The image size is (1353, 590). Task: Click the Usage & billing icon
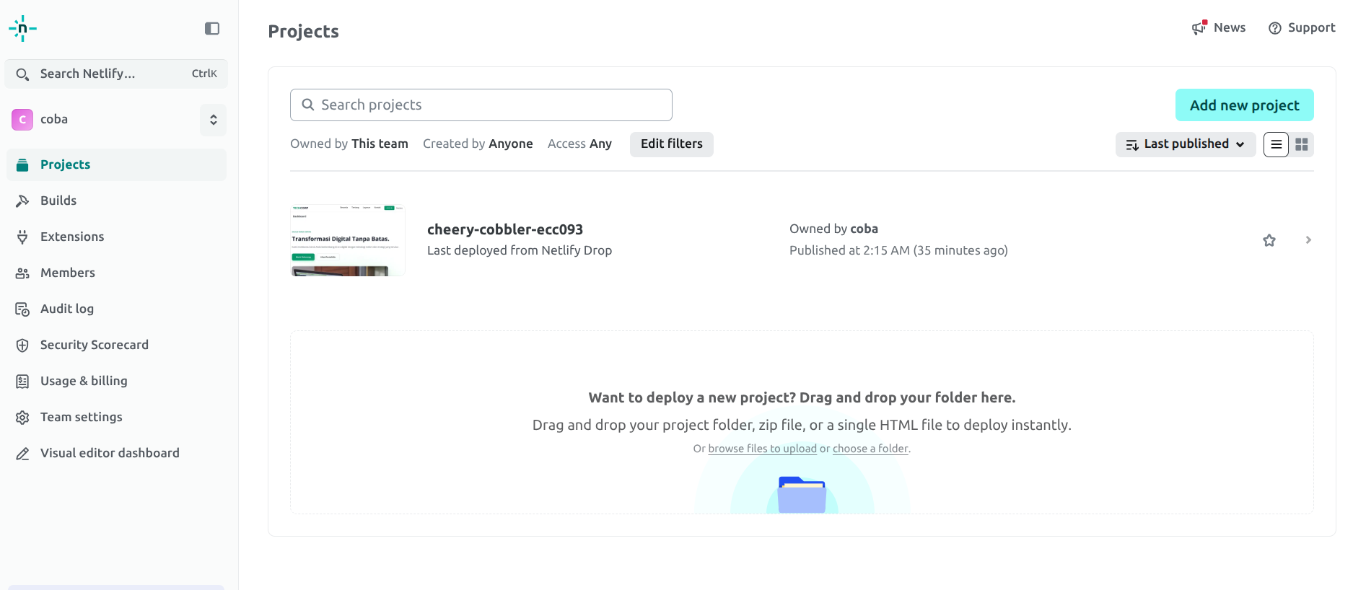pyautogui.click(x=22, y=382)
